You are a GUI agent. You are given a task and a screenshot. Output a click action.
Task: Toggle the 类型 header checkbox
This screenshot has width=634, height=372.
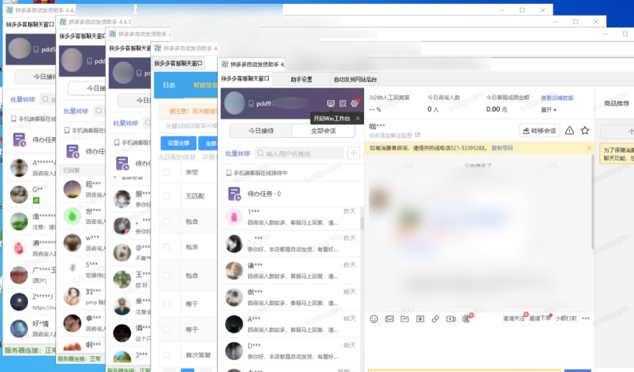(167, 172)
